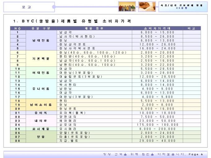
Task: Select the '양품' category cell
Action: [x=41, y=137]
